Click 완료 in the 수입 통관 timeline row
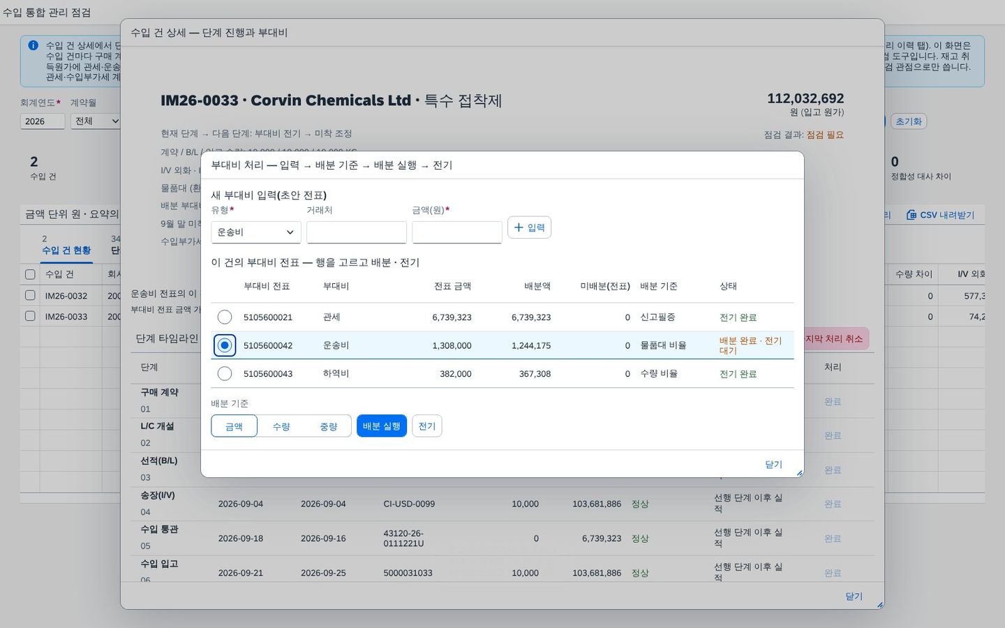 pos(833,539)
